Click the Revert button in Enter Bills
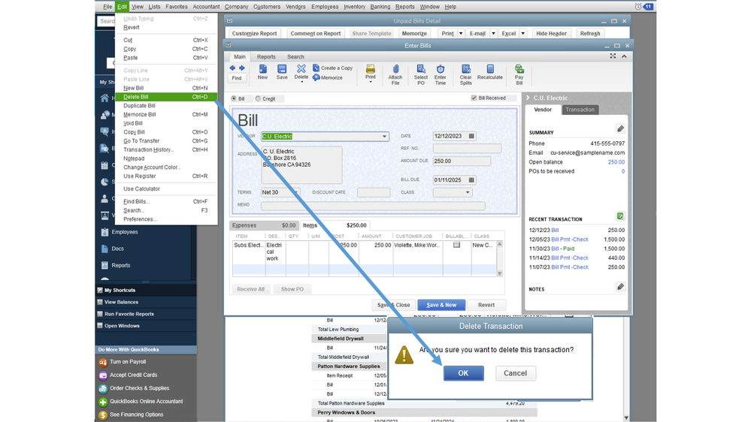751x422 pixels. coord(486,305)
